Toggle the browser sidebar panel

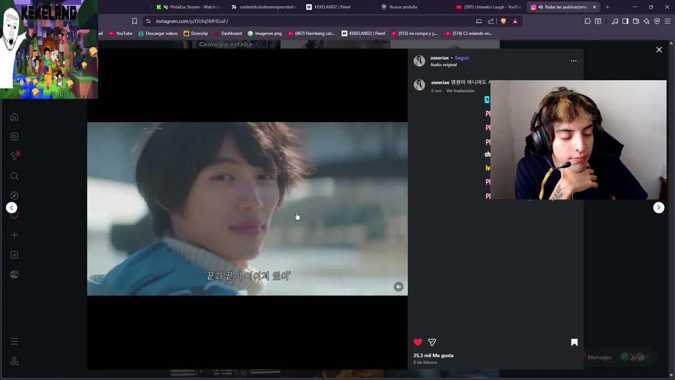(625, 21)
